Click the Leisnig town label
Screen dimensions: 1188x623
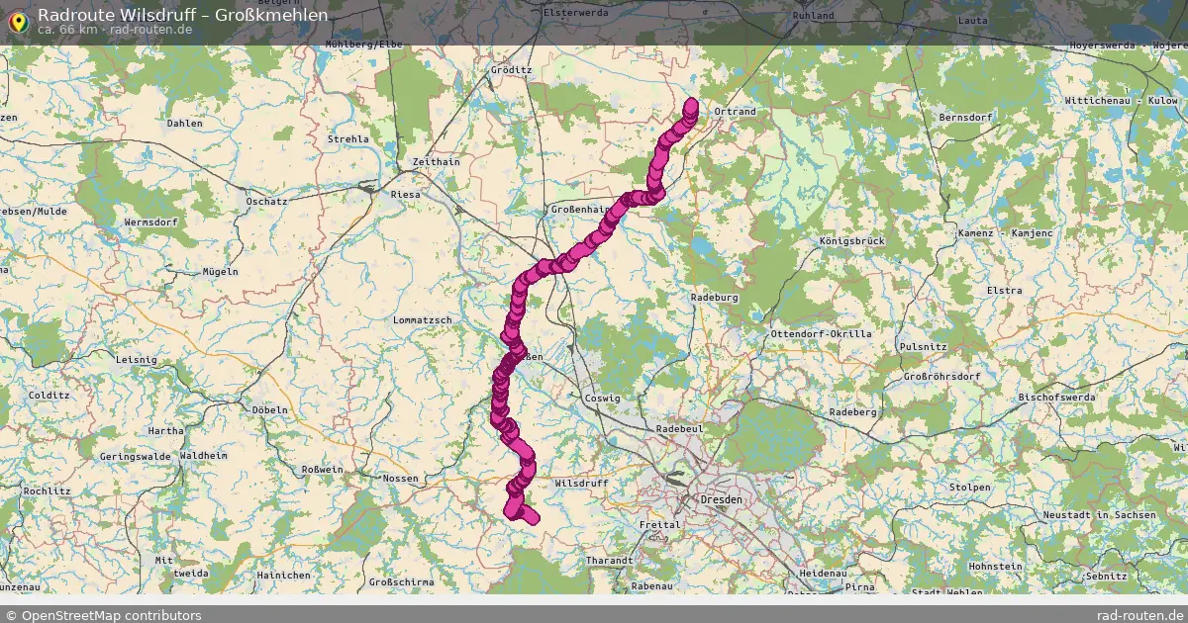coord(137,360)
